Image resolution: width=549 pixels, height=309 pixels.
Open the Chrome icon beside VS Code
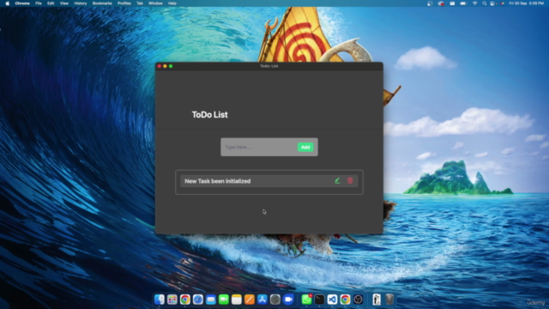click(345, 300)
